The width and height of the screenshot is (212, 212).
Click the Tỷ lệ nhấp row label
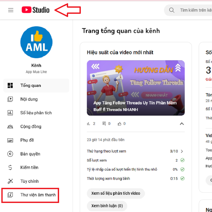122,169
